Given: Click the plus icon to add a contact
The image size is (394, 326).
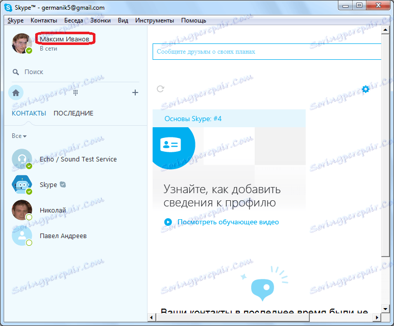Looking at the screenshot, I should coord(135,92).
